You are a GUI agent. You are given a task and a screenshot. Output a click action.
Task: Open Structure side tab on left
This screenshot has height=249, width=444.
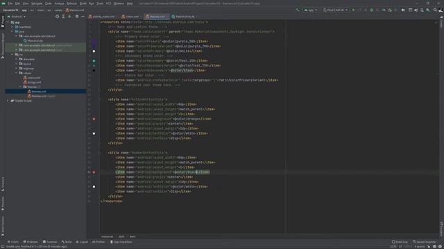pos(3,184)
